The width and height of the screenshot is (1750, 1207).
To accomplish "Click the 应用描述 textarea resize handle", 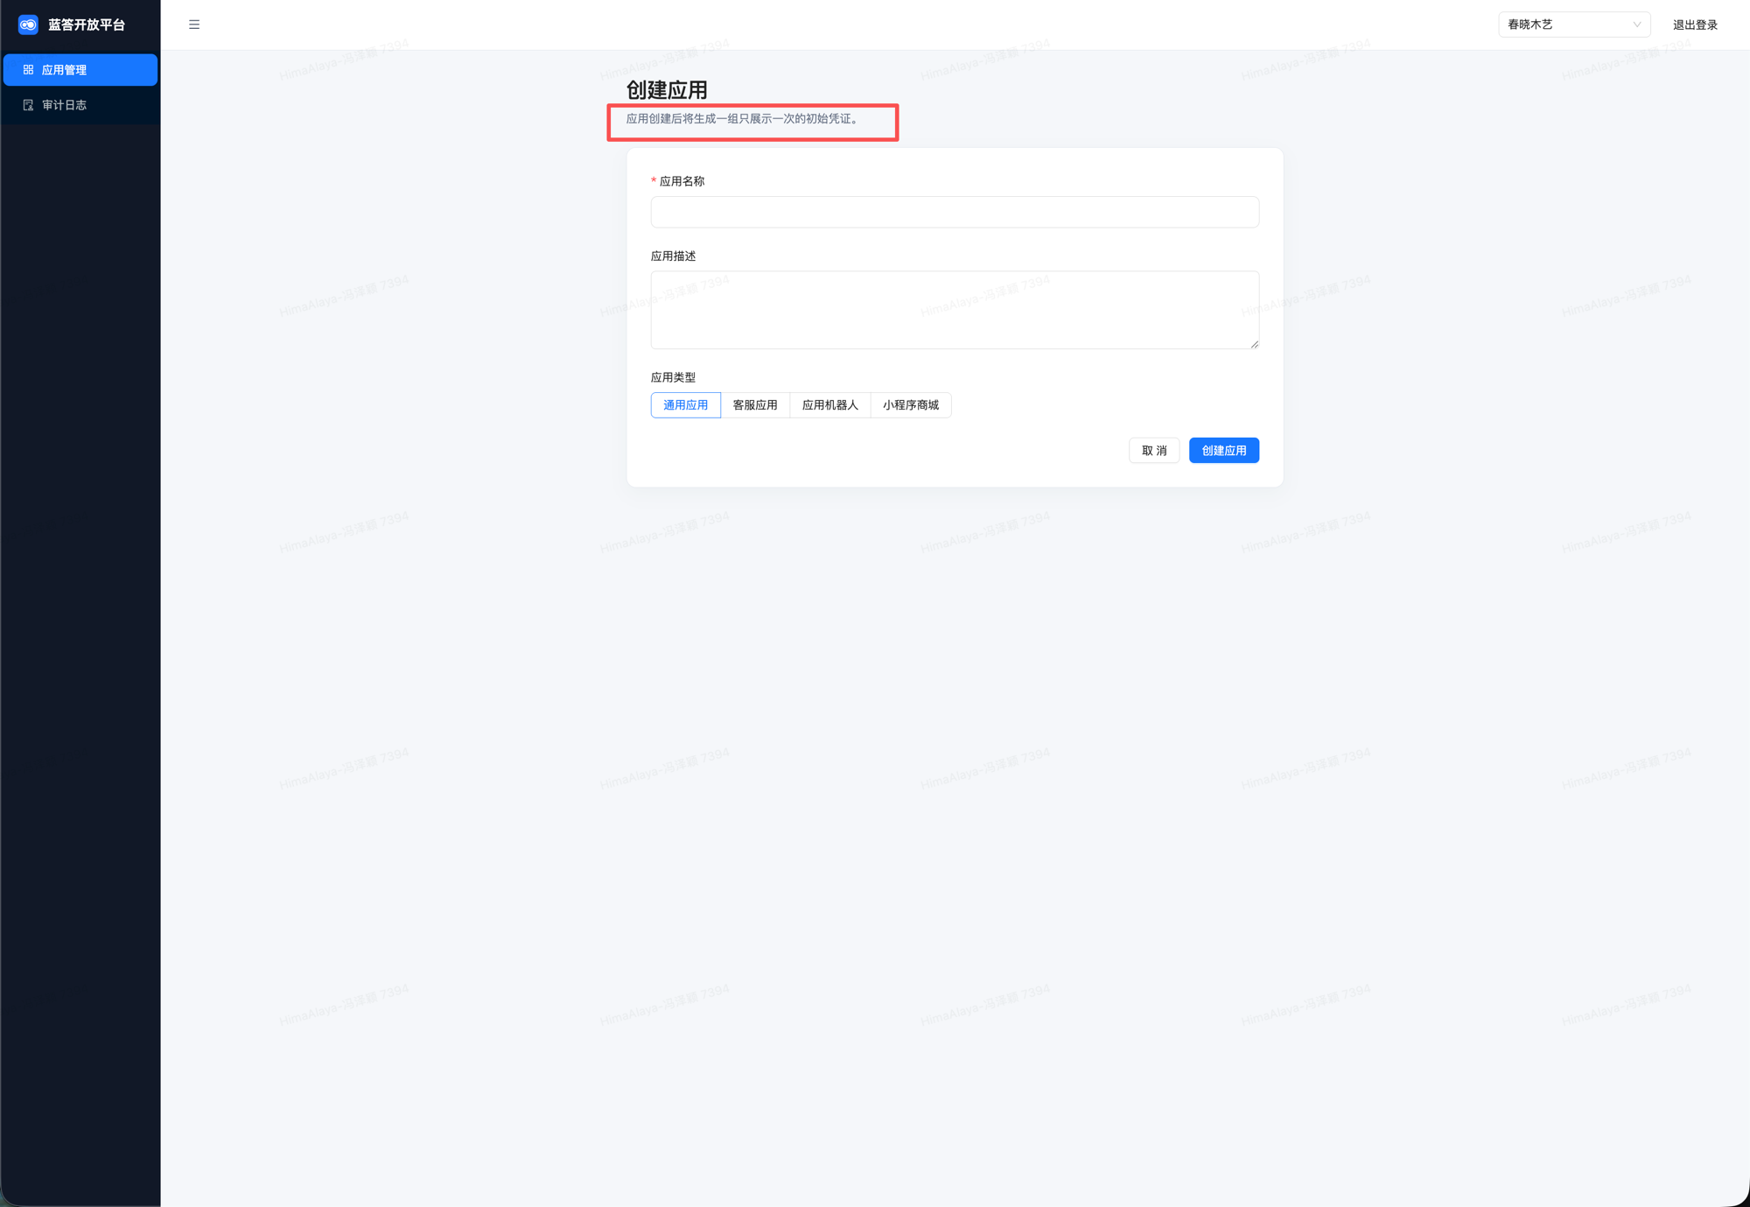I will click(x=1254, y=344).
